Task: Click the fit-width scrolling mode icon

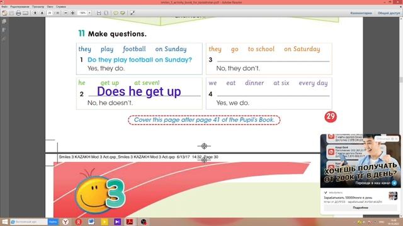Action: click(x=99, y=13)
